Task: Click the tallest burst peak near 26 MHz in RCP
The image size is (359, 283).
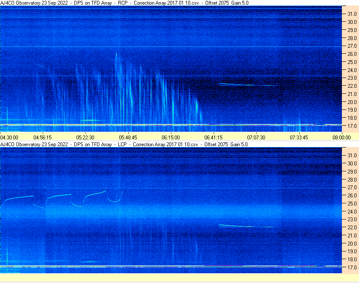Action: point(116,54)
